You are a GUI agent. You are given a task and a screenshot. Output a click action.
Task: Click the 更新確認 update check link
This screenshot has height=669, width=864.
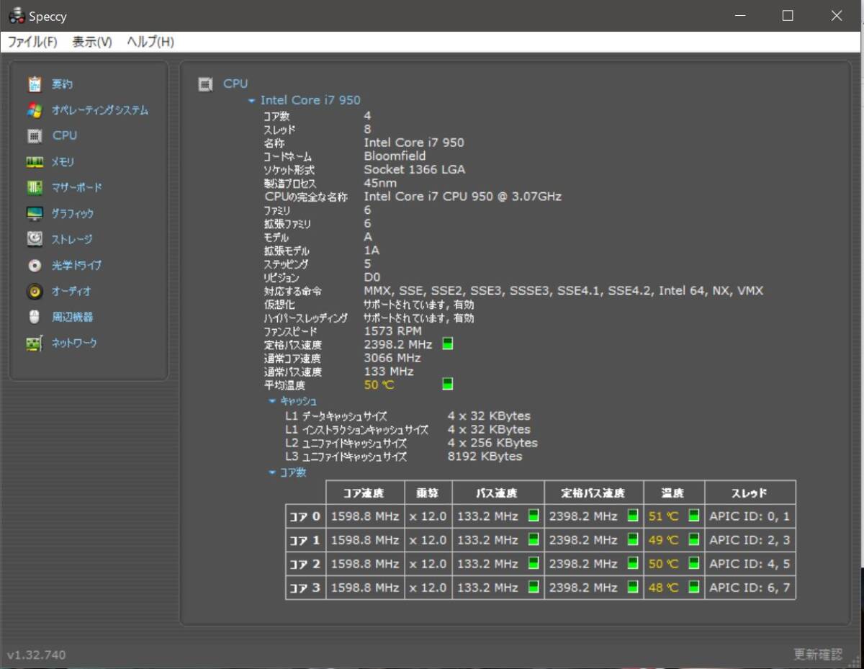tap(817, 655)
